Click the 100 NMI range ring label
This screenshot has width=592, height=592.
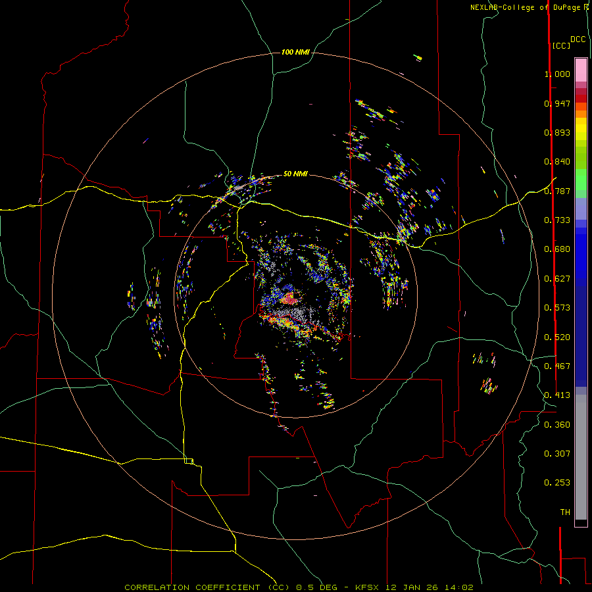click(295, 52)
